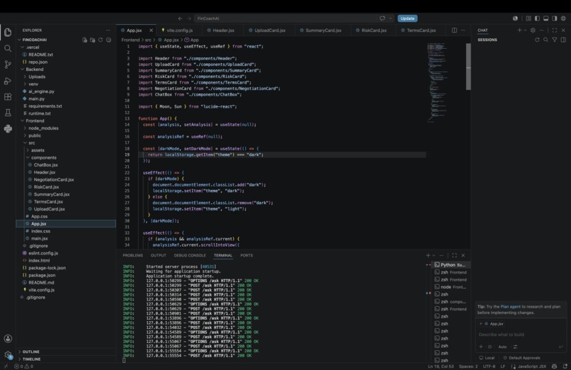Focus the Describe what to build input
The width and height of the screenshot is (571, 370).
pos(521,335)
